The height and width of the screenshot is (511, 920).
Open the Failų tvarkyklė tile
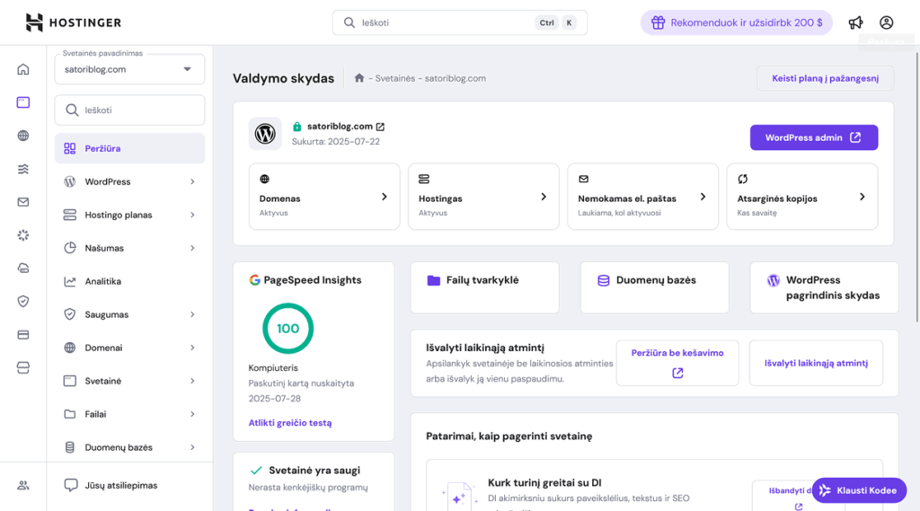coord(484,287)
